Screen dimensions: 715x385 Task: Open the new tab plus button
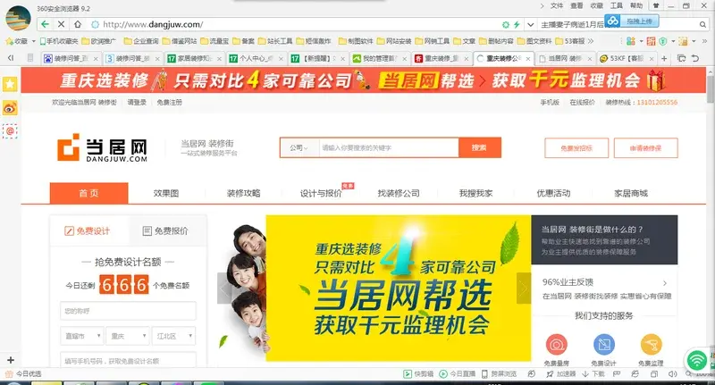pos(664,58)
